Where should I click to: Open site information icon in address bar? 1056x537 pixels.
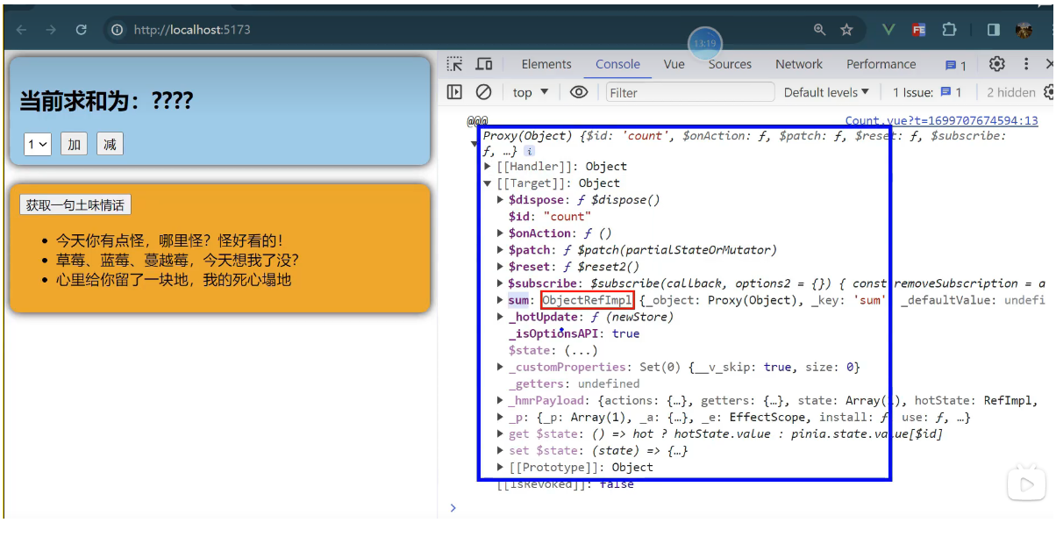pos(117,30)
